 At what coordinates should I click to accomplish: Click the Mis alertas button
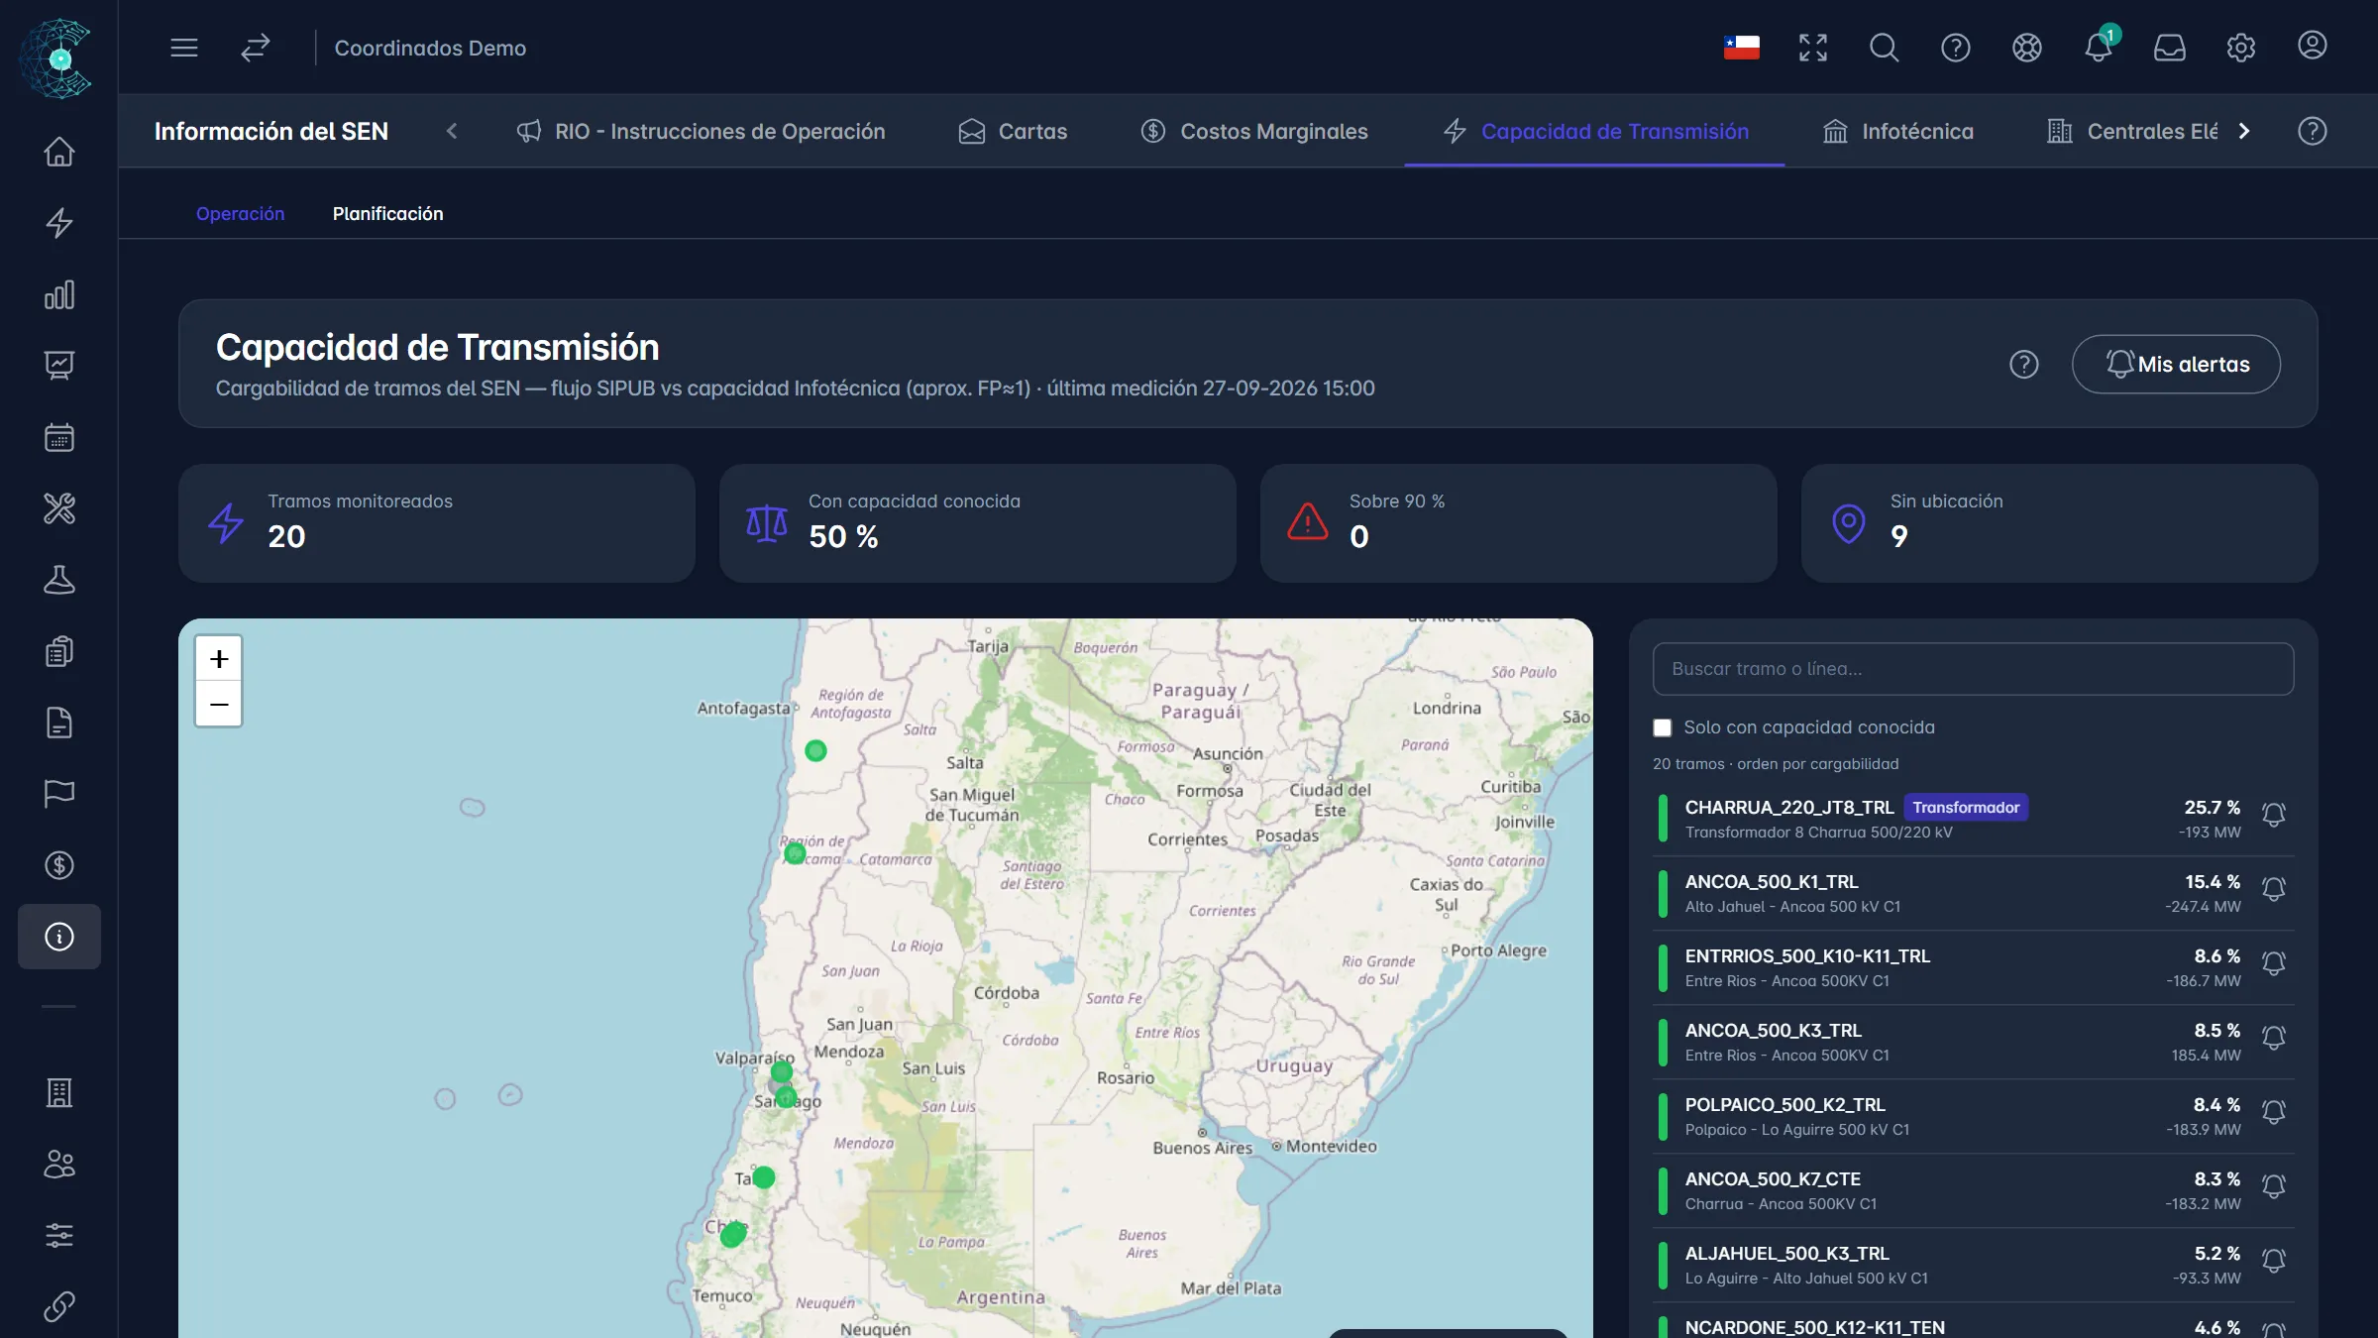coord(2176,364)
